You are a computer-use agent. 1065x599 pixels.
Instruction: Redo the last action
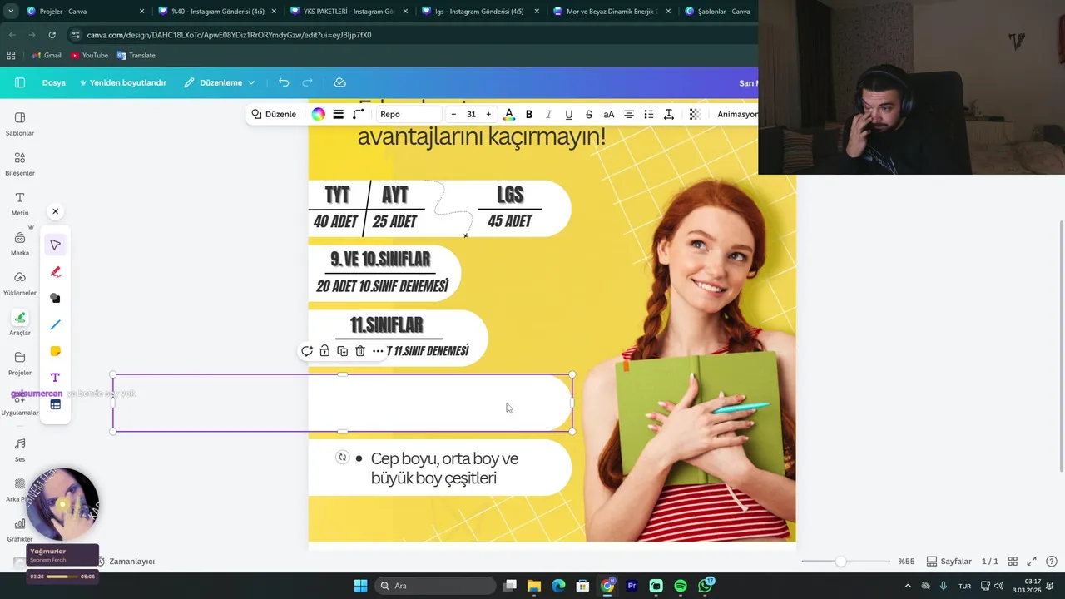307,82
